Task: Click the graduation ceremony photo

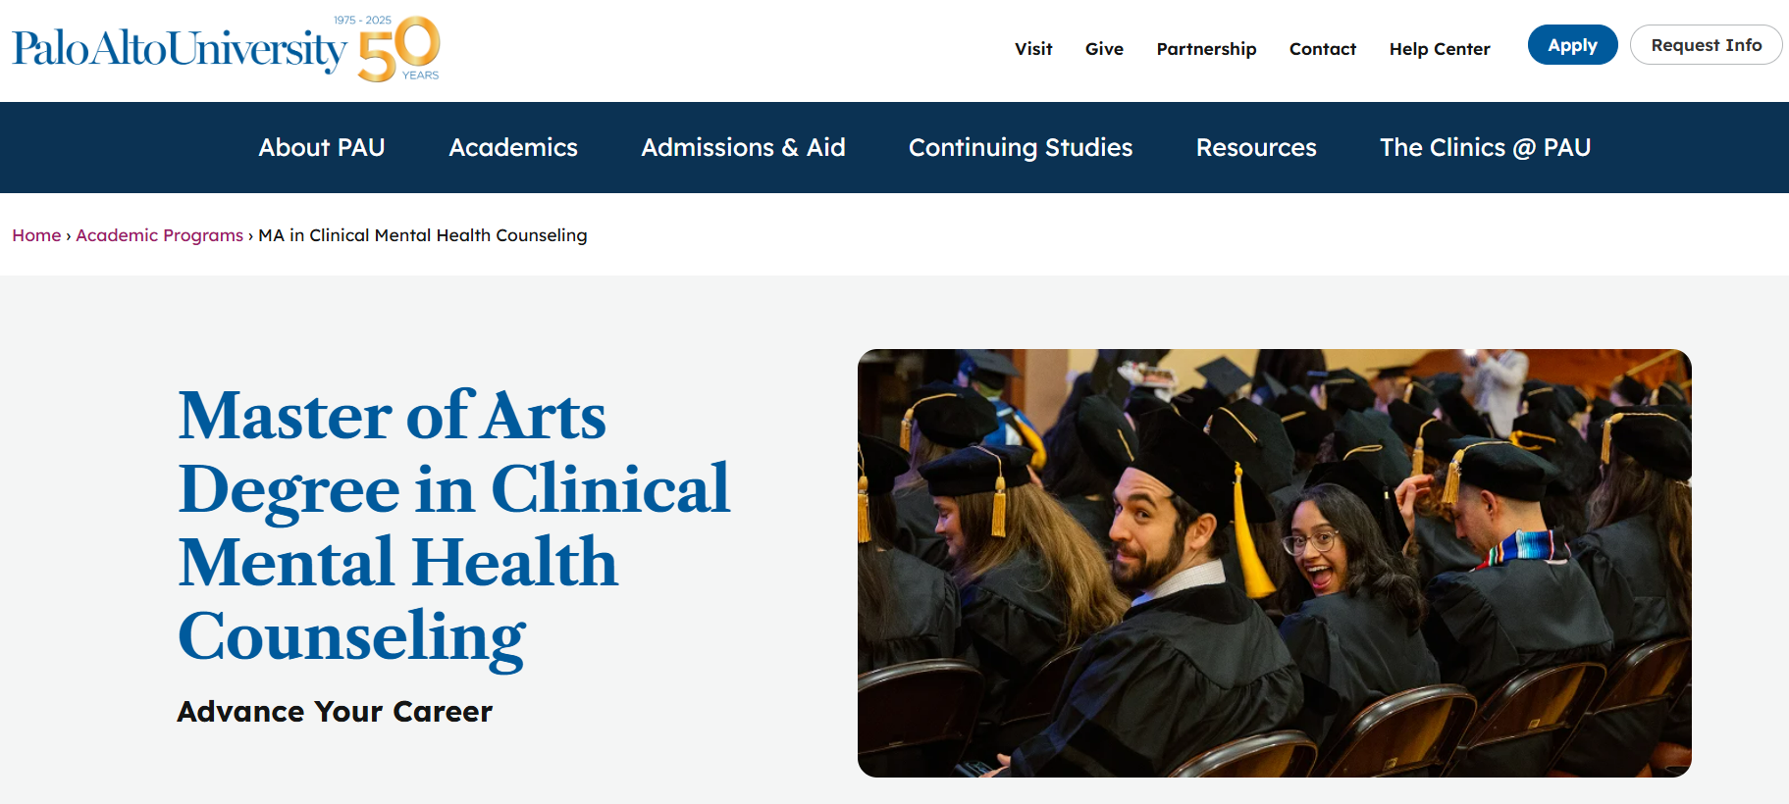Action: (1274, 563)
